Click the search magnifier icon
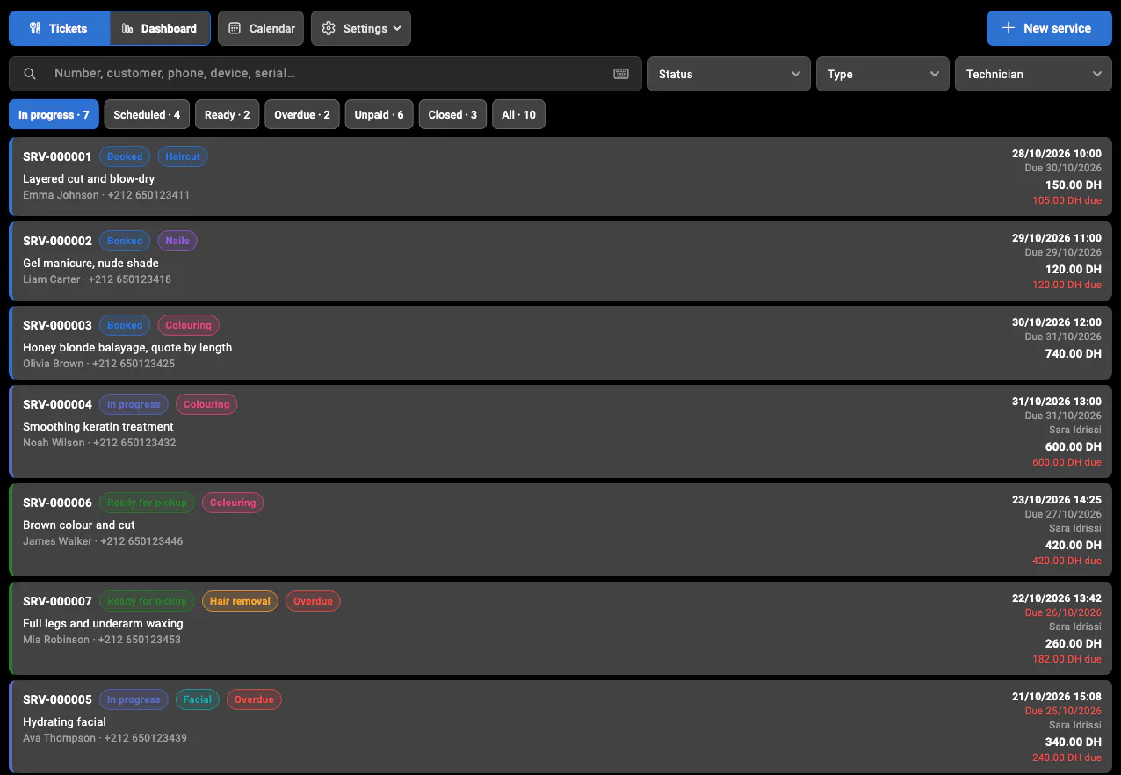The width and height of the screenshot is (1121, 775). [x=30, y=74]
